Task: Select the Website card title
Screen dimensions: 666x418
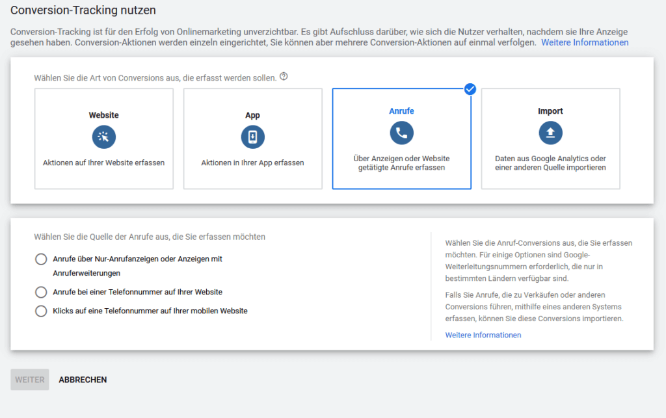Action: (104, 115)
